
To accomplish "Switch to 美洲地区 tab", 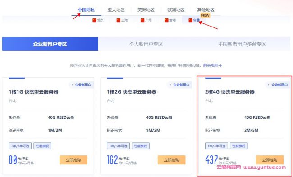I will tap(146, 10).
